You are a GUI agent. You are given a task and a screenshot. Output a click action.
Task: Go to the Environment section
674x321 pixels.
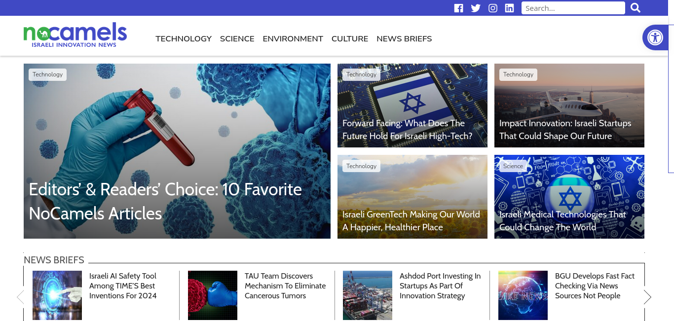pos(293,38)
